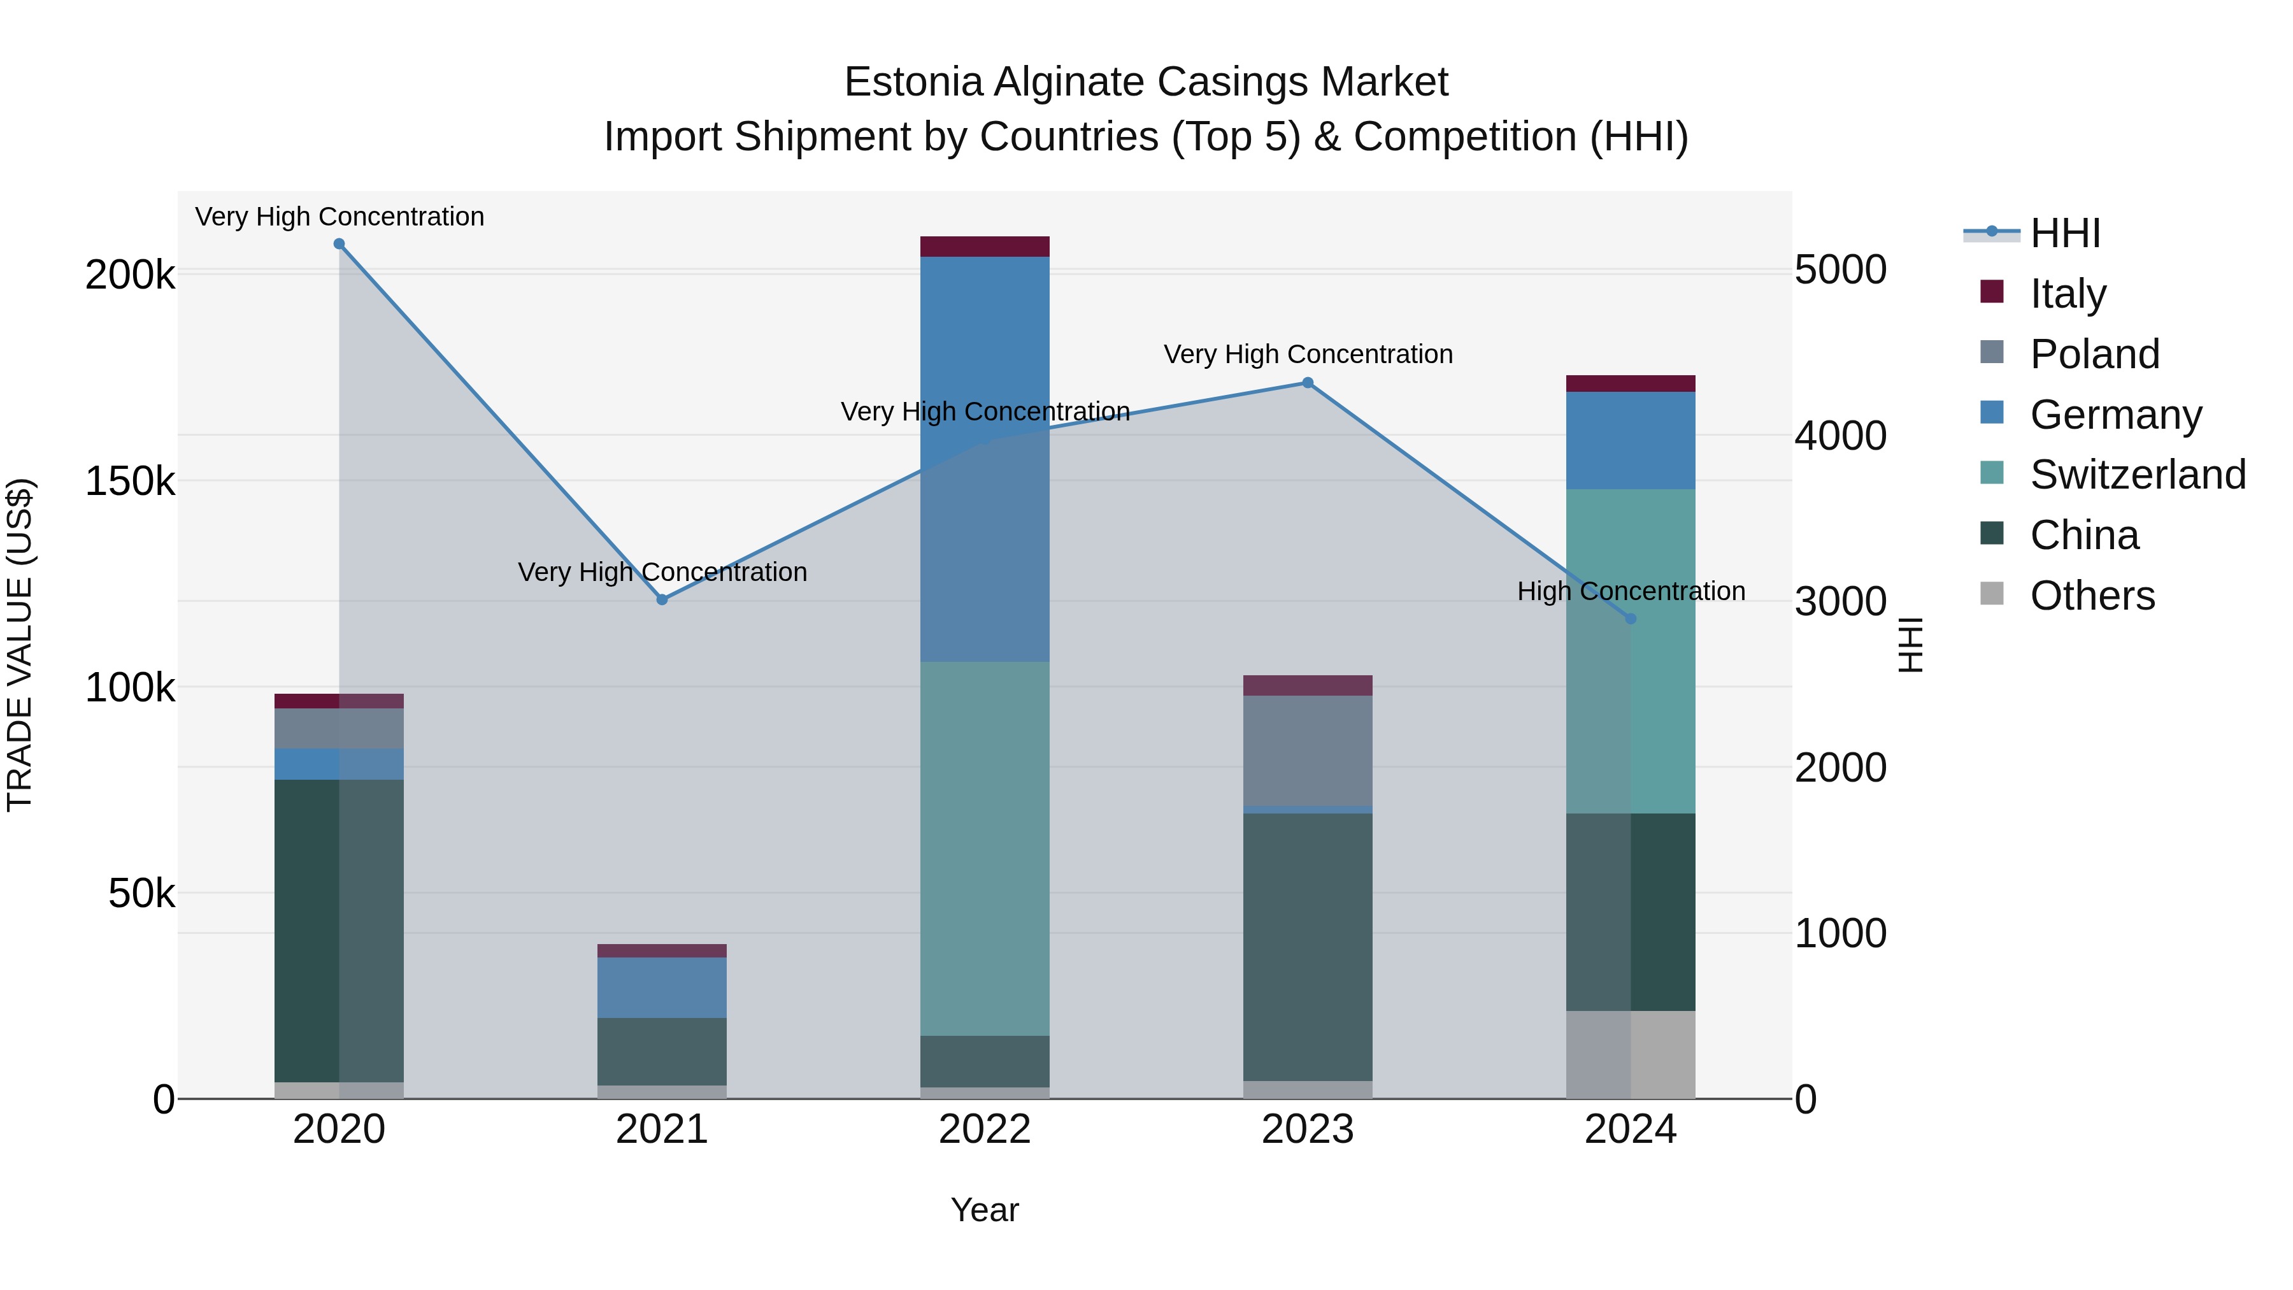Screen dimensions: 2293x1290
Task: Click the 5000 HHI axis tick label
Action: point(1841,269)
